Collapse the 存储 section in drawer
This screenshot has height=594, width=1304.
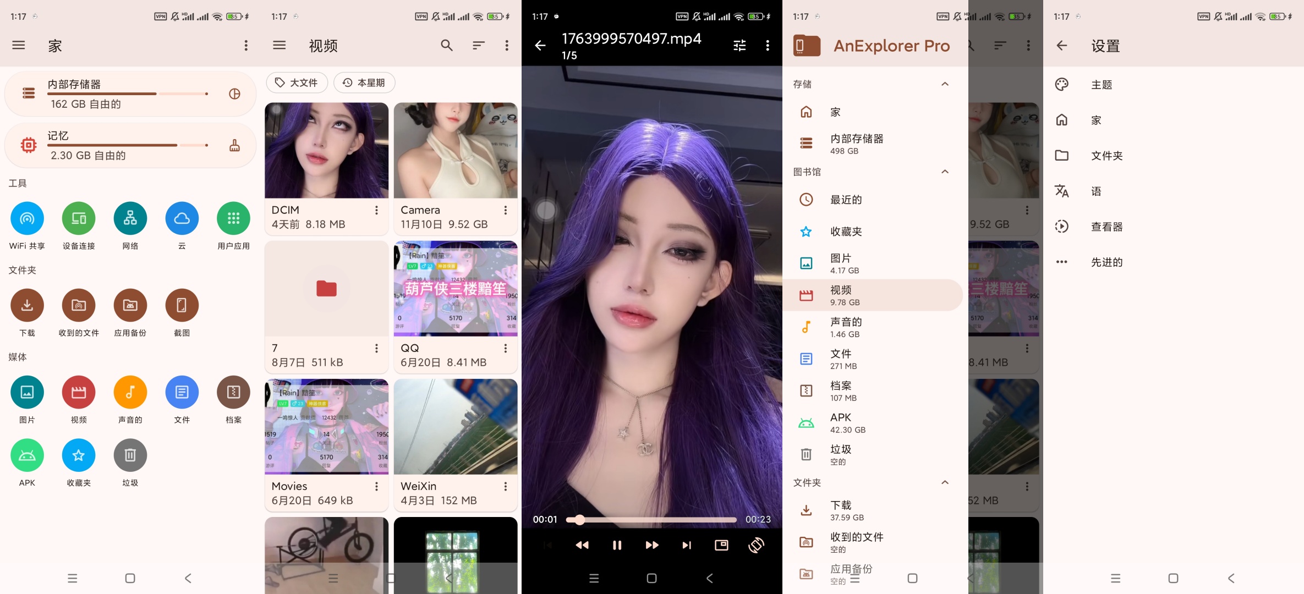[x=945, y=84]
